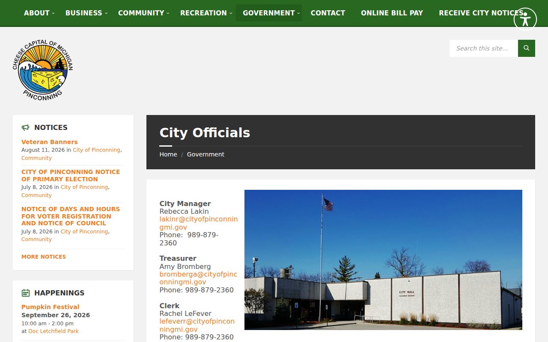The height and width of the screenshot is (342, 548).
Task: Open the Veteran Banners notice
Action: (x=50, y=142)
